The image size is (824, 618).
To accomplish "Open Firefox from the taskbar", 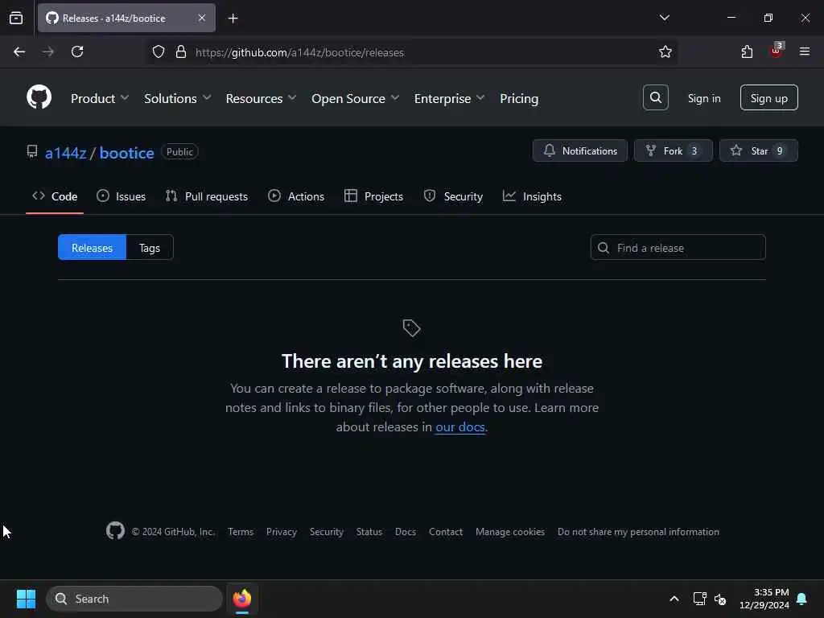I will click(x=241, y=599).
